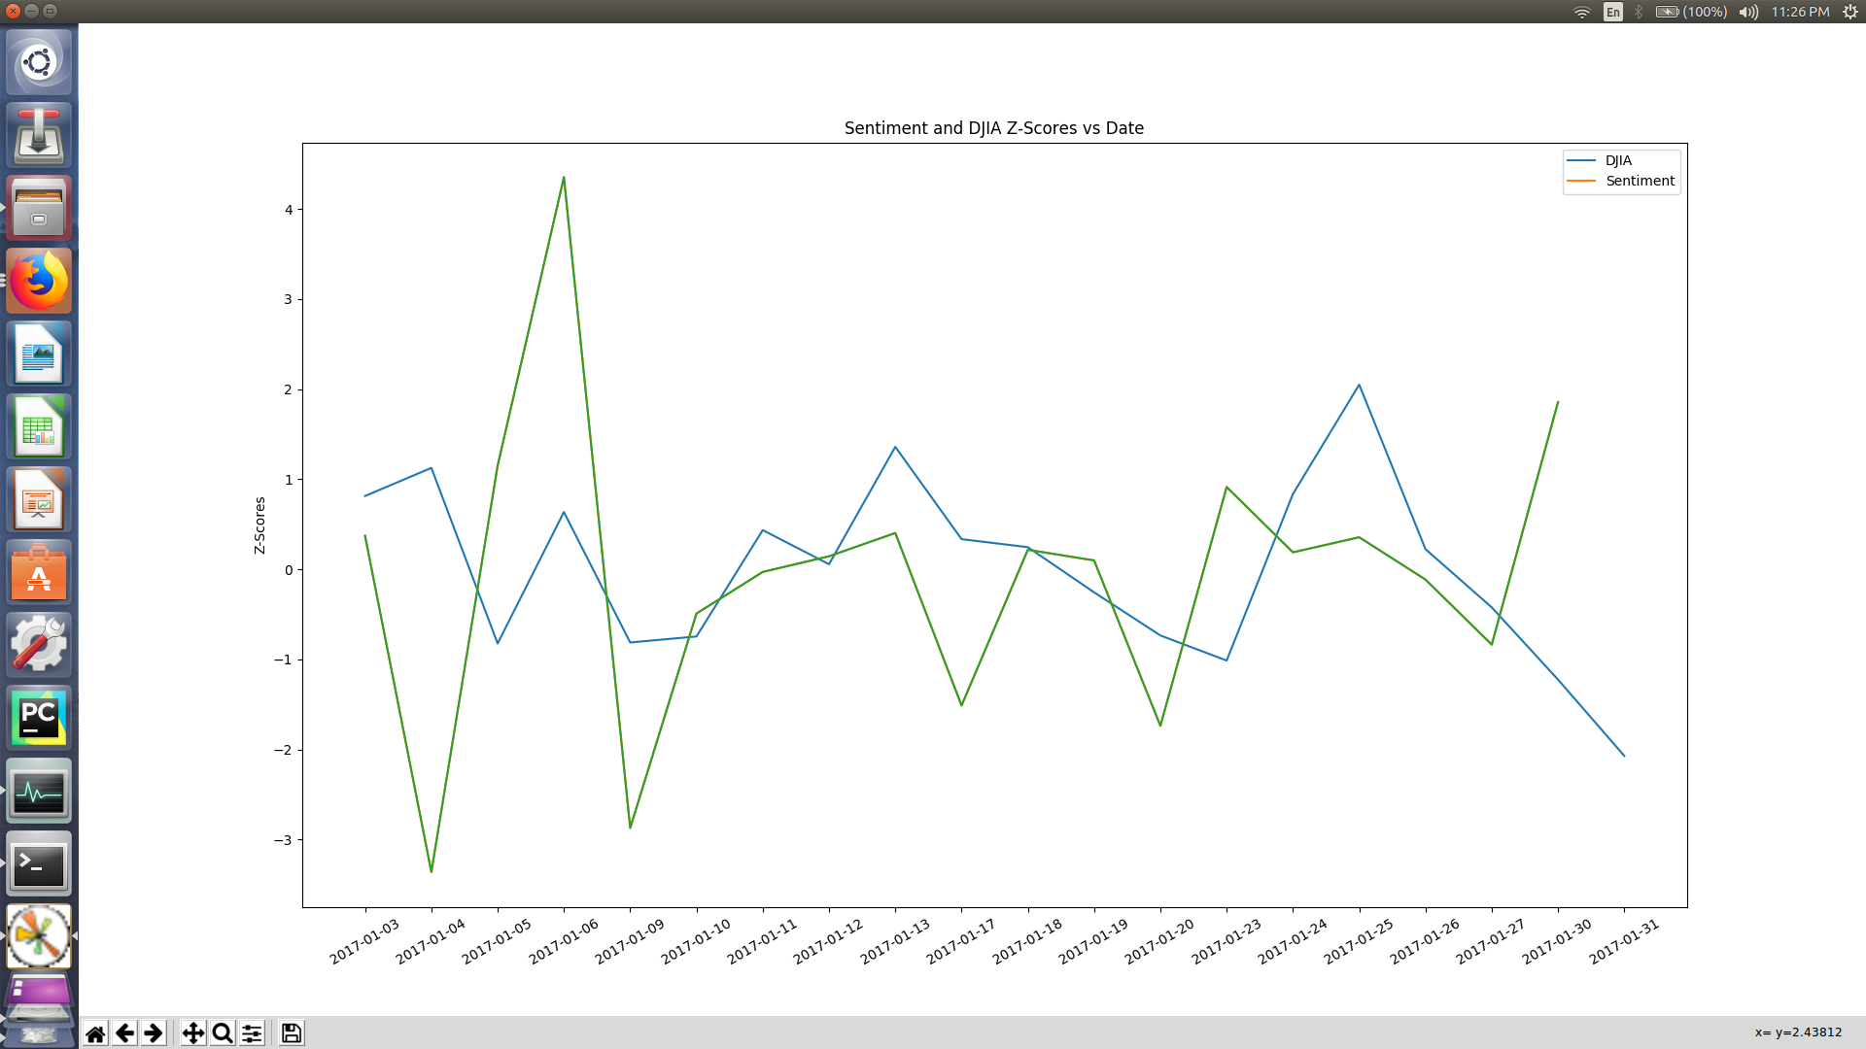
Task: Open the system power gear menu
Action: tap(1850, 12)
